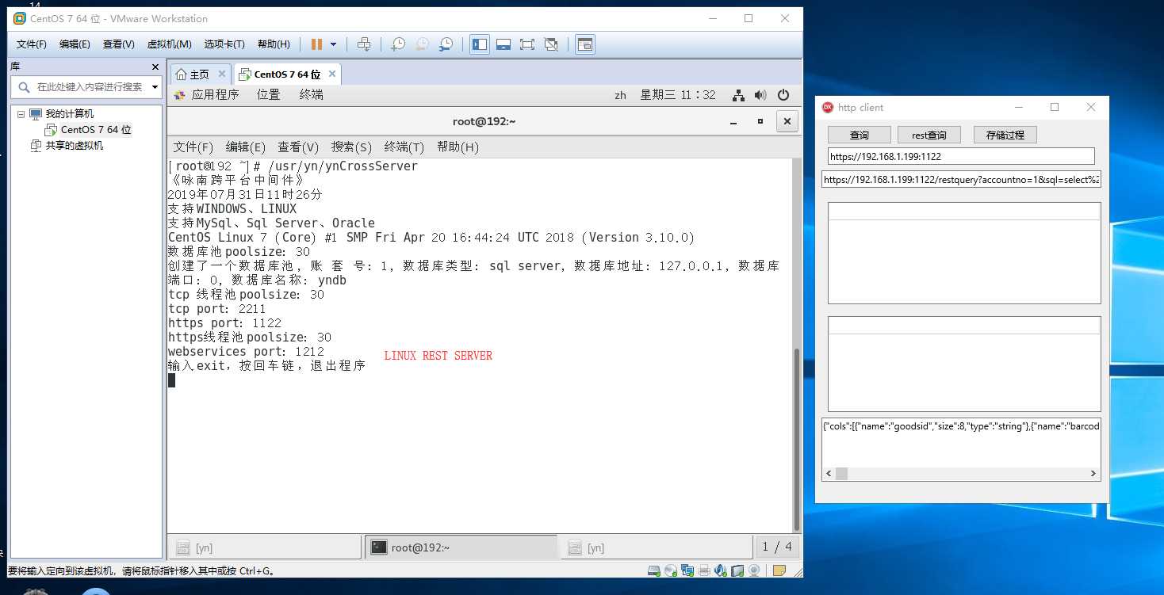
Task: Select CentOS 7 64 位 in the library tree
Action: [x=88, y=129]
